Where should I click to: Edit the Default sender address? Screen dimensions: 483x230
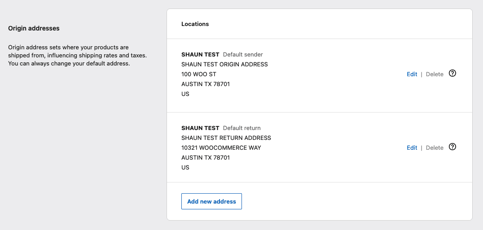coord(412,74)
